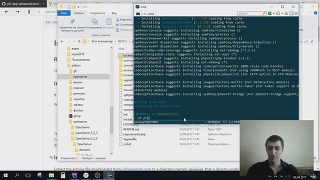The image size is (320, 180).
Task: Open File Explorer from taskbar
Action: pyautogui.click(x=51, y=175)
